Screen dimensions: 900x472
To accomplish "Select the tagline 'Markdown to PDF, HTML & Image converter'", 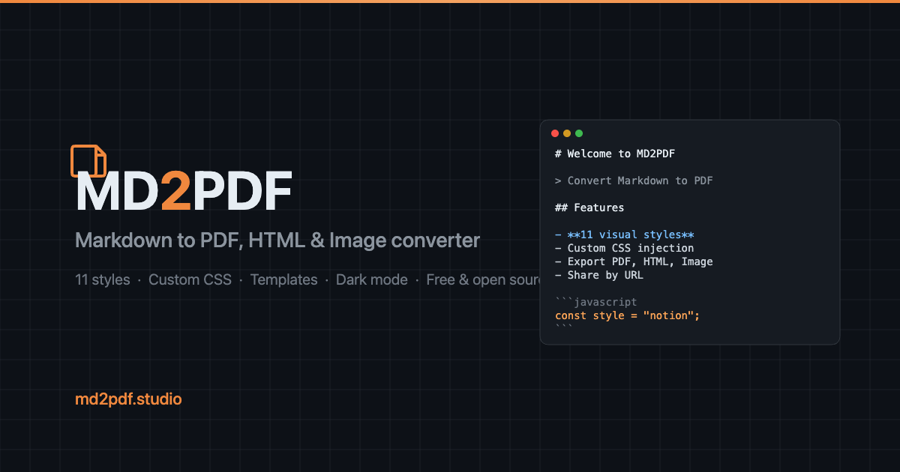I will pyautogui.click(x=277, y=240).
